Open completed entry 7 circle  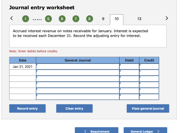(76, 19)
